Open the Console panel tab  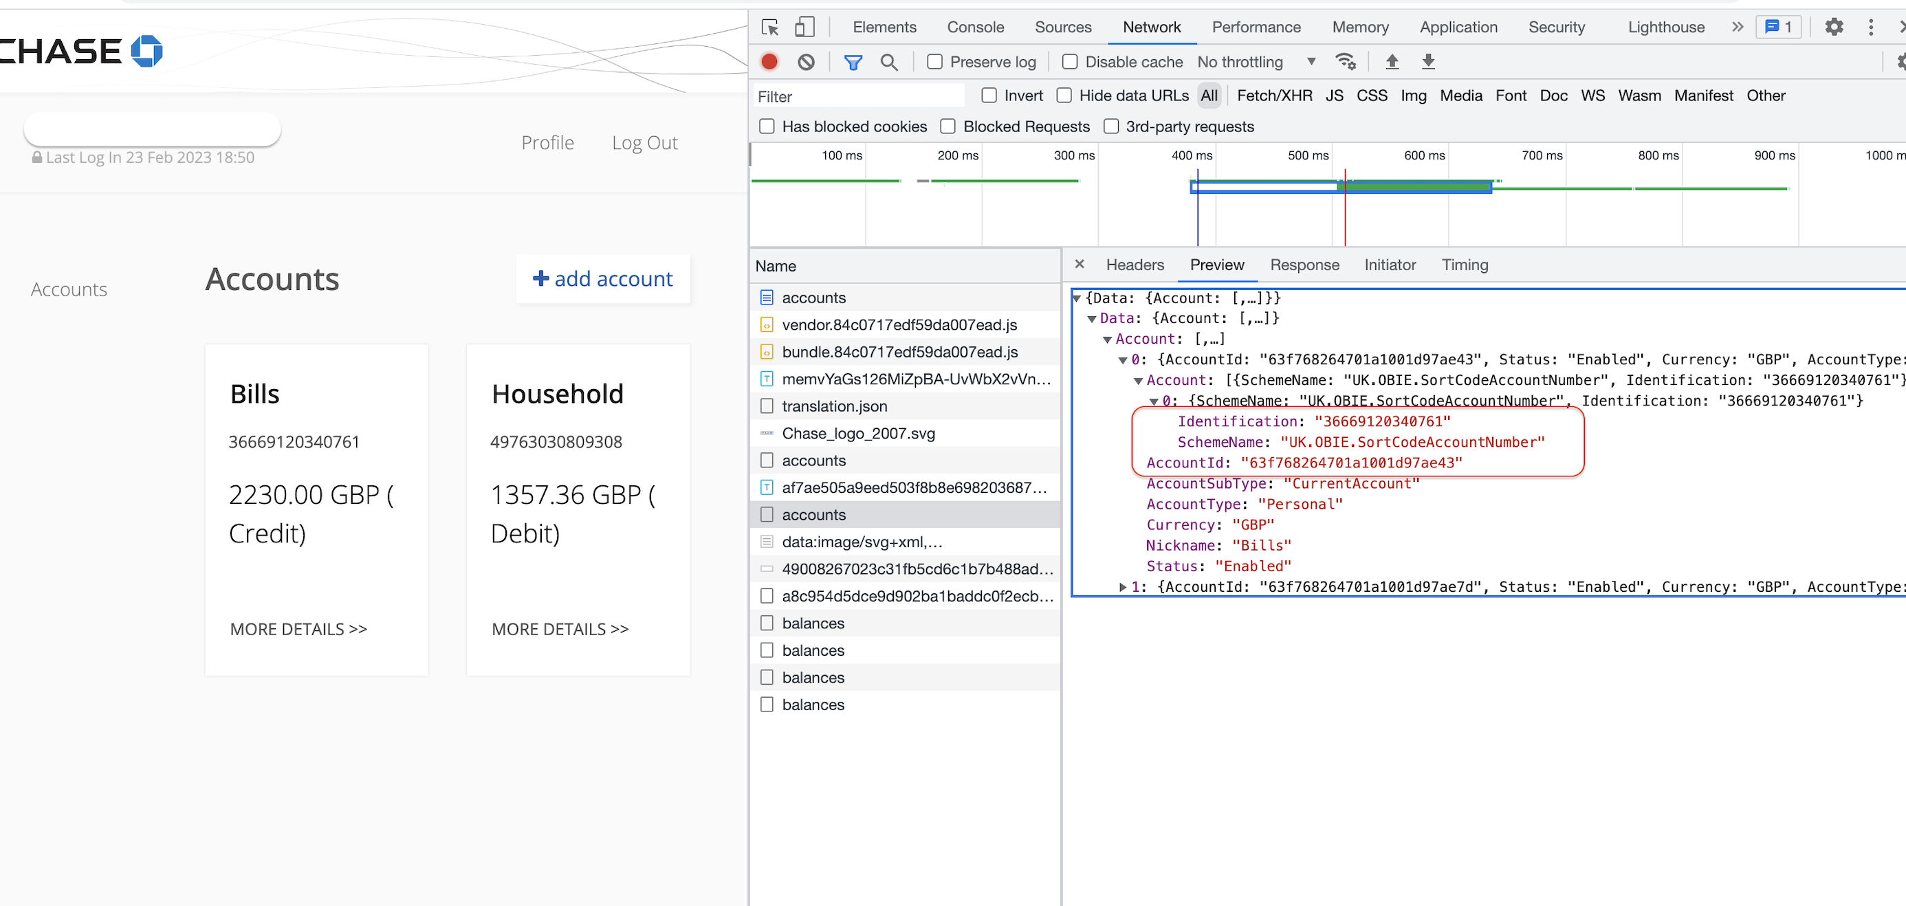click(x=974, y=27)
